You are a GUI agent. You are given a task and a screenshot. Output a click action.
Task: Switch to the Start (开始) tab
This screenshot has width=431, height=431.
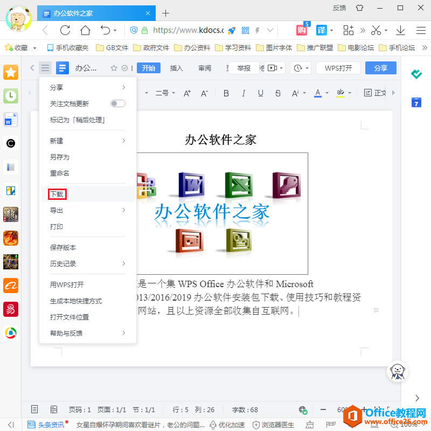[x=149, y=68]
